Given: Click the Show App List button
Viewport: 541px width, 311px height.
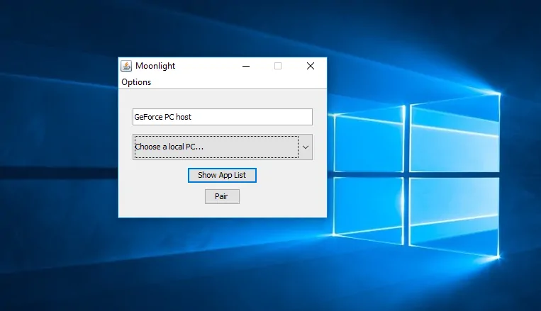Looking at the screenshot, I should pyautogui.click(x=222, y=175).
